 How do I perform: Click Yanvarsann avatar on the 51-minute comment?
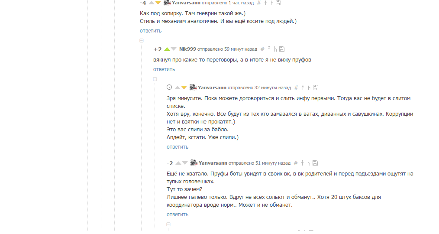[194, 163]
